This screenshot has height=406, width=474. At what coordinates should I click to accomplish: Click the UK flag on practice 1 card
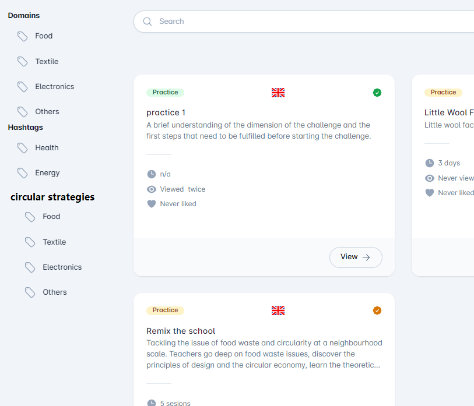click(278, 93)
